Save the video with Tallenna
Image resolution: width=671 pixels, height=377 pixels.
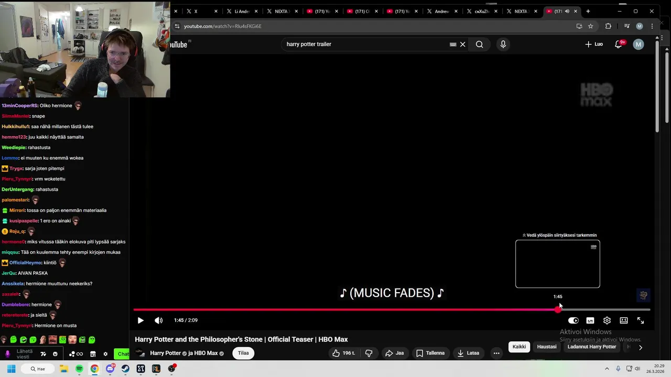(x=430, y=353)
